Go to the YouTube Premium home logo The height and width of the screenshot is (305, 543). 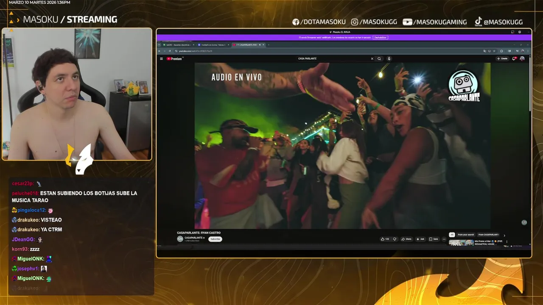pyautogui.click(x=174, y=59)
